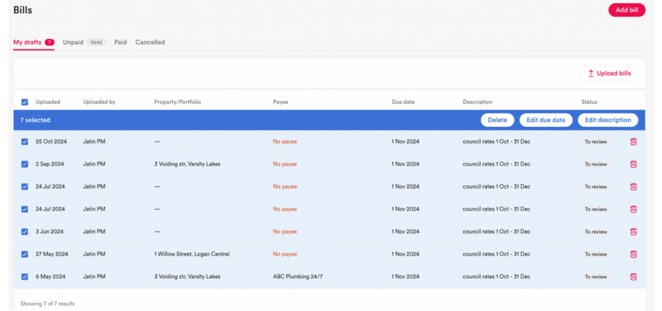Click trash icon for 3 Jun 2024 bill
Image resolution: width=662 pixels, height=311 pixels.
point(633,232)
